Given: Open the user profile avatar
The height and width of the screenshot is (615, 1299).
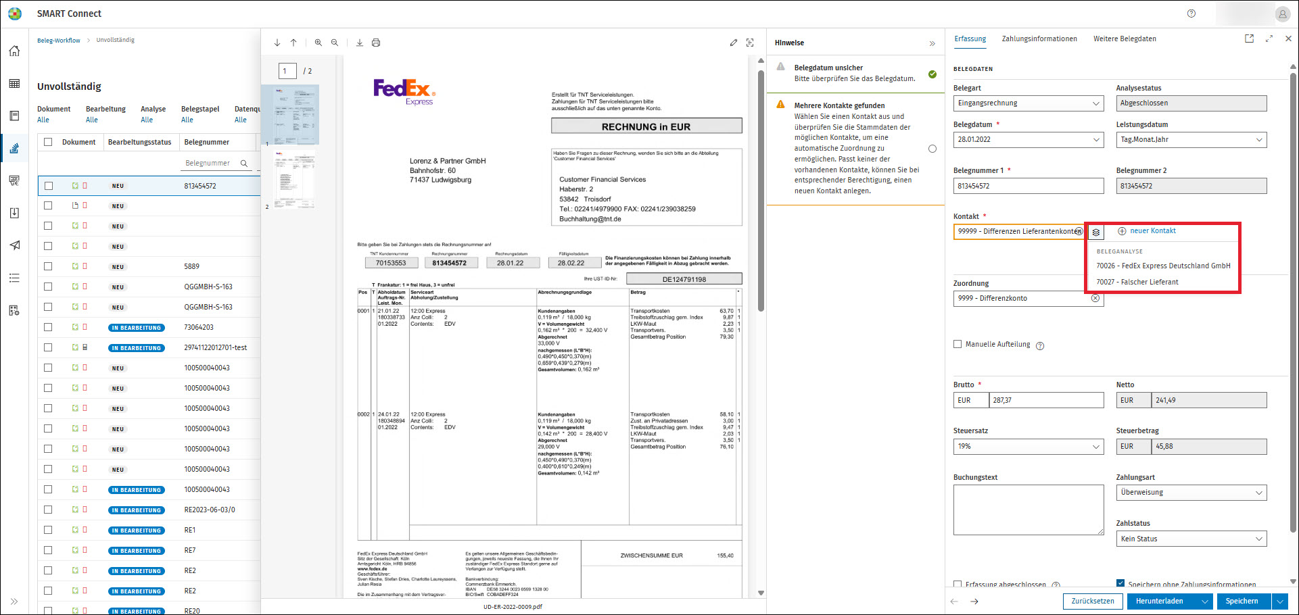Looking at the screenshot, I should pos(1282,14).
